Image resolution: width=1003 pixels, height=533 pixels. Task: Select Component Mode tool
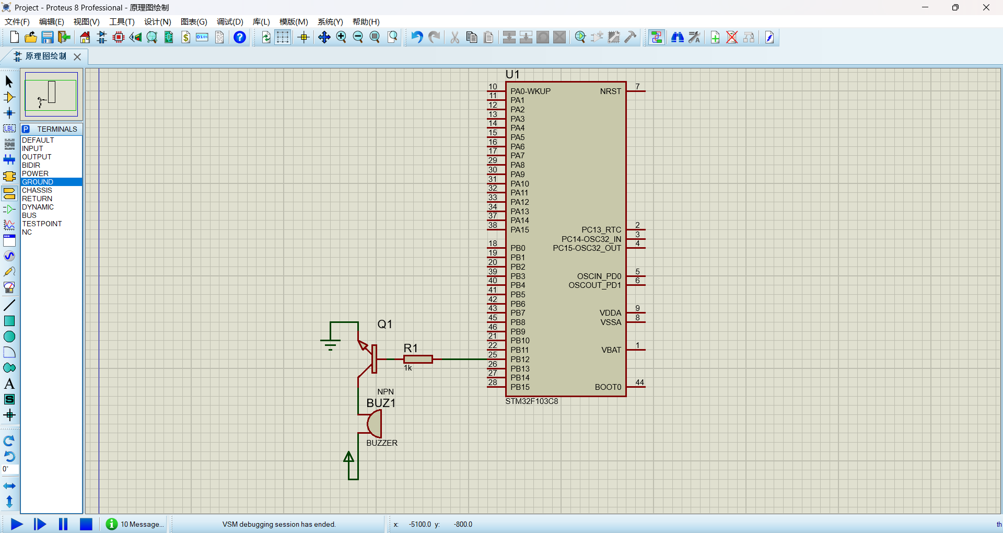(9, 97)
